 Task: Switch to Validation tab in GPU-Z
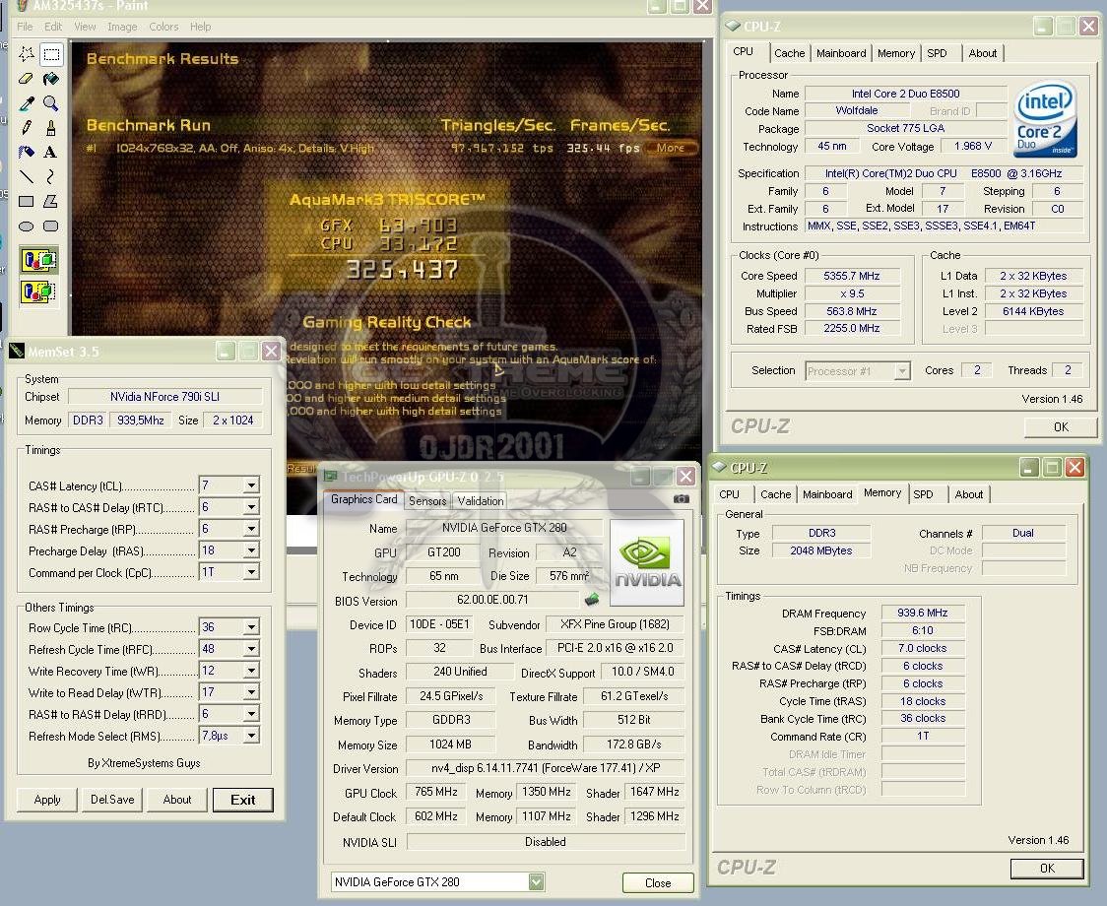point(480,500)
